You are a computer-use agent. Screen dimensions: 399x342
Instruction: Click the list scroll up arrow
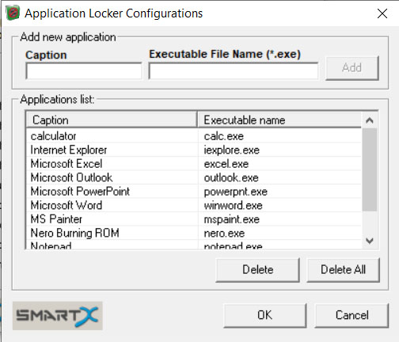click(370, 120)
